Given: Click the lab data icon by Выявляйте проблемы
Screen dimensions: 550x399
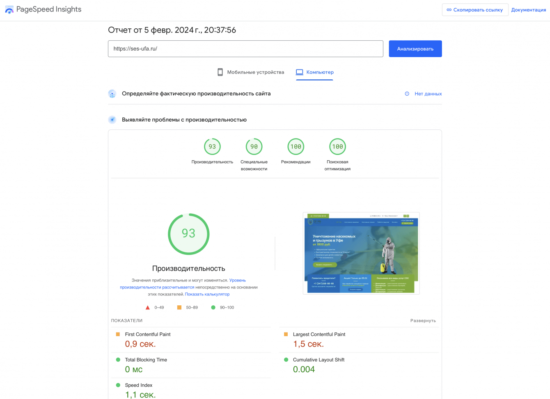Looking at the screenshot, I should (x=112, y=120).
